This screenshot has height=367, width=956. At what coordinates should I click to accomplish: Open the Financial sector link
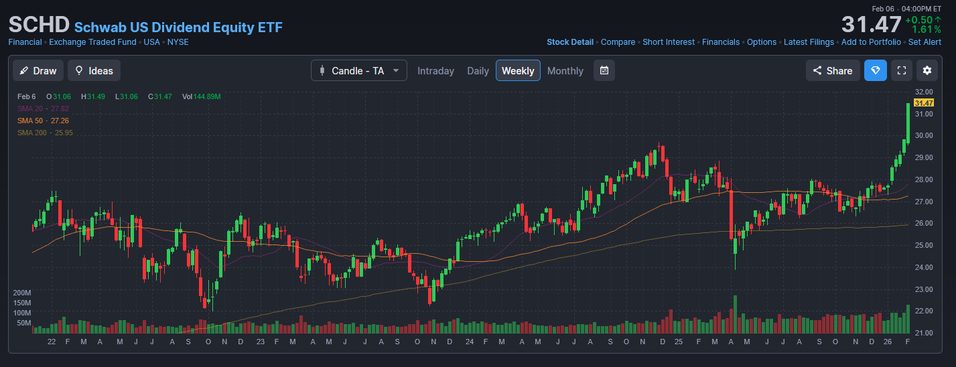25,42
